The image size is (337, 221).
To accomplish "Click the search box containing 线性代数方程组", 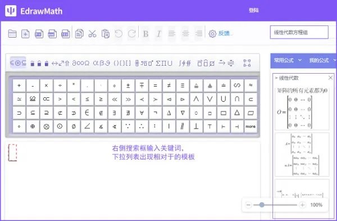I will tap(299, 32).
